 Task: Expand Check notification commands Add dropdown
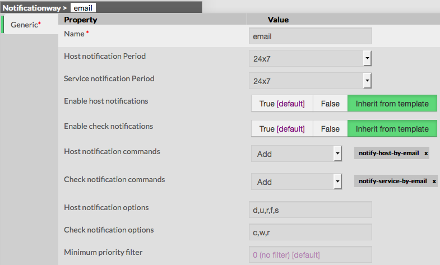click(x=337, y=182)
